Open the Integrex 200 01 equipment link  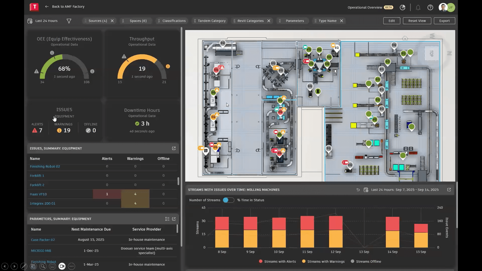42,204
